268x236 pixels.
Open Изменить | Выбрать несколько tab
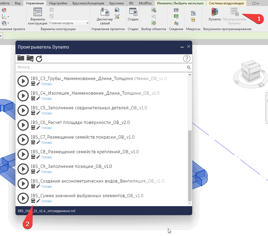click(x=180, y=3)
